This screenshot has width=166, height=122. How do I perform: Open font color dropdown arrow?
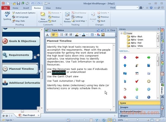(87, 35)
